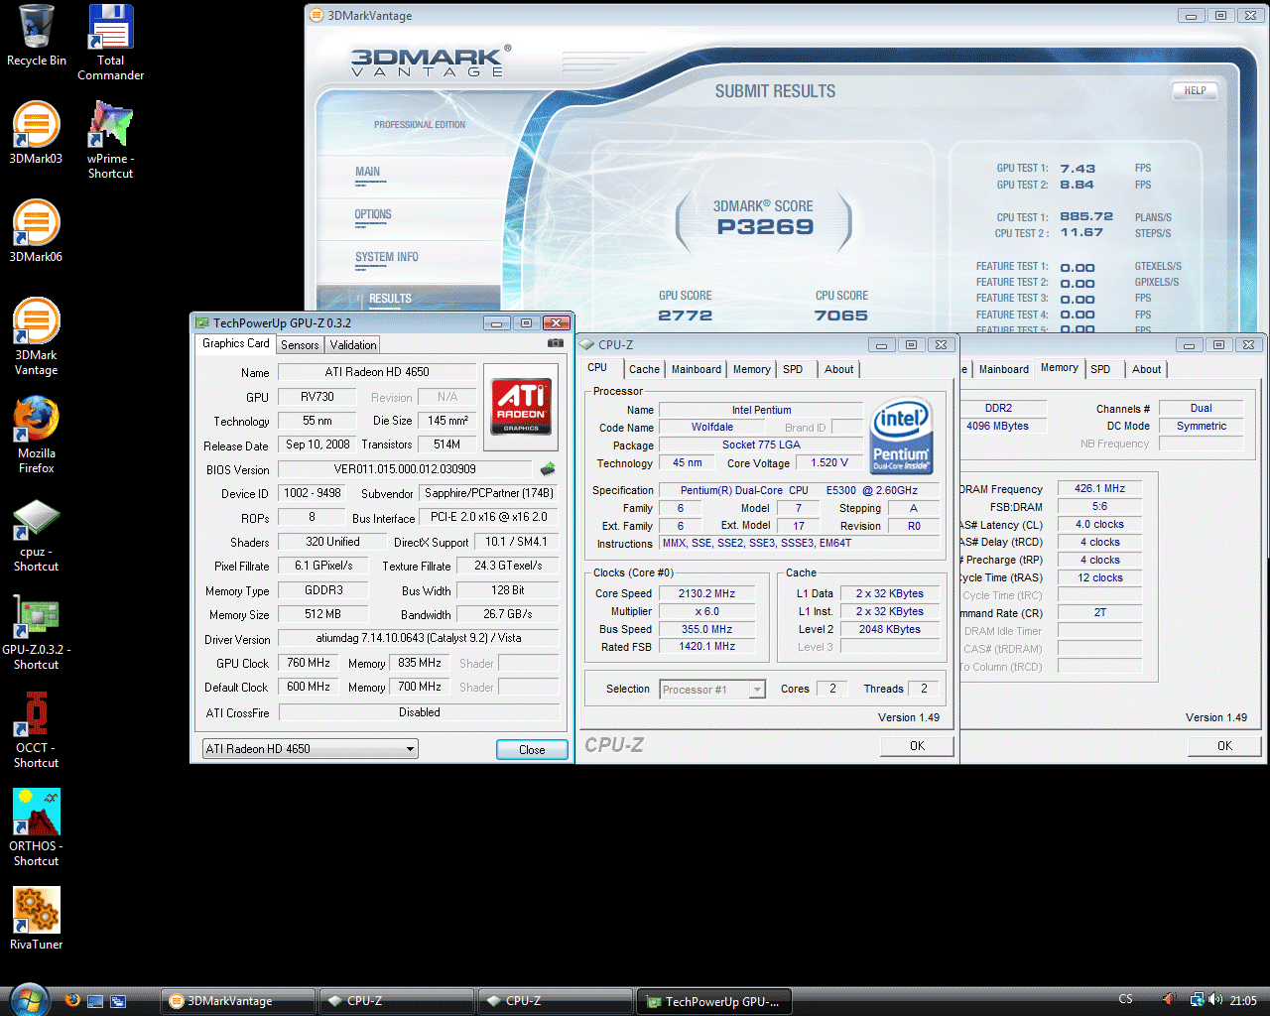Click the Close button in GPU-Z
Viewport: 1270px width, 1016px height.
(532, 750)
